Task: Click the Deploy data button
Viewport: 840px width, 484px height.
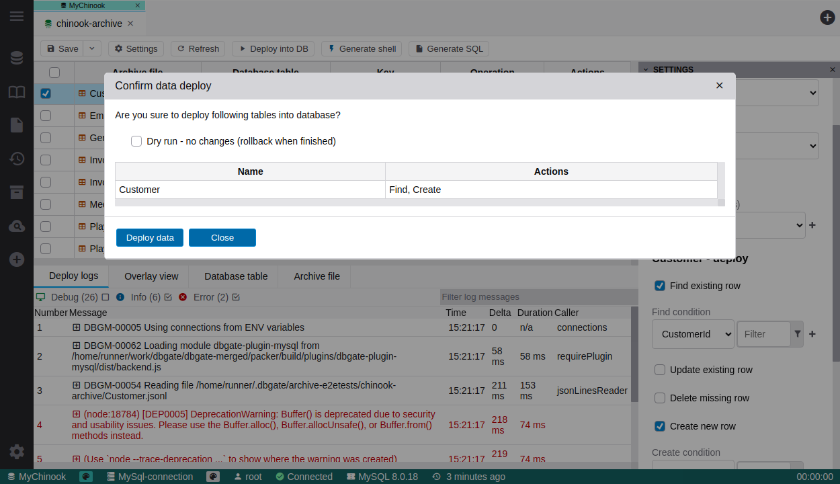Action: 150,237
